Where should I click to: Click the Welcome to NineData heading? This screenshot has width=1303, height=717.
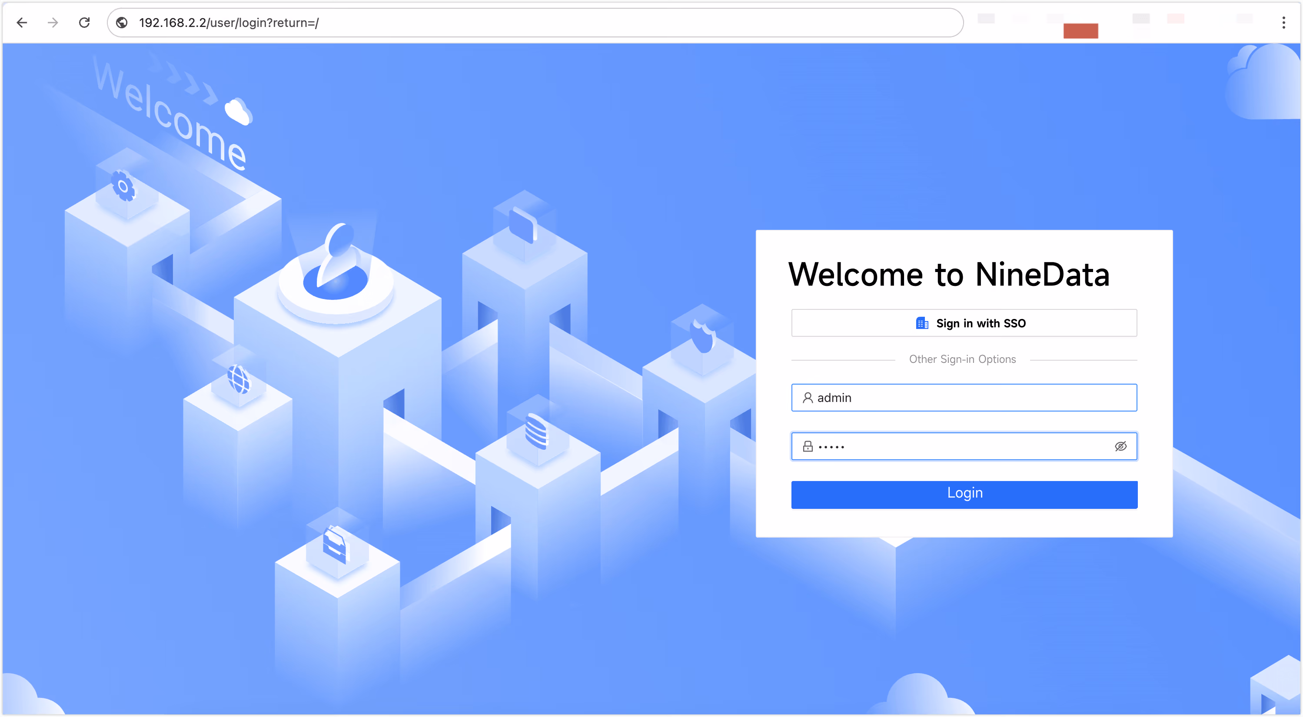[x=949, y=275]
